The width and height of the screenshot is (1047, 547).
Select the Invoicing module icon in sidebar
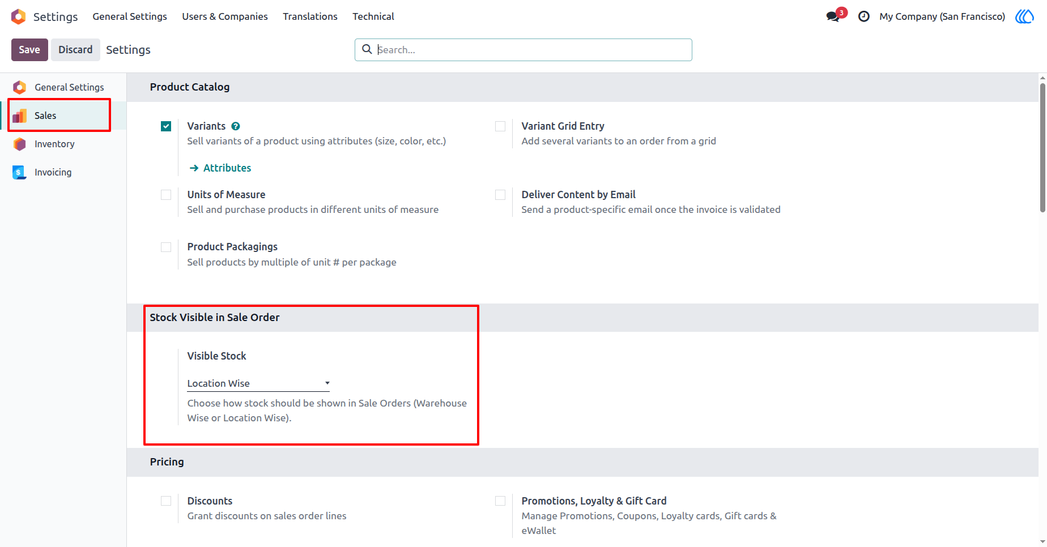19,172
